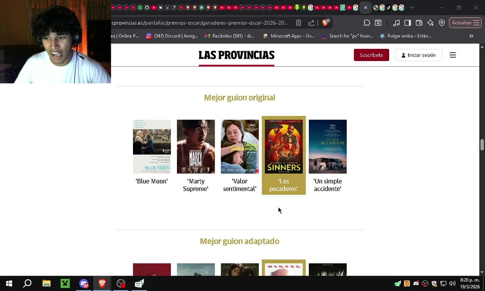Click the page vertical scrollbar thumb
This screenshot has width=485, height=291.
point(482,145)
